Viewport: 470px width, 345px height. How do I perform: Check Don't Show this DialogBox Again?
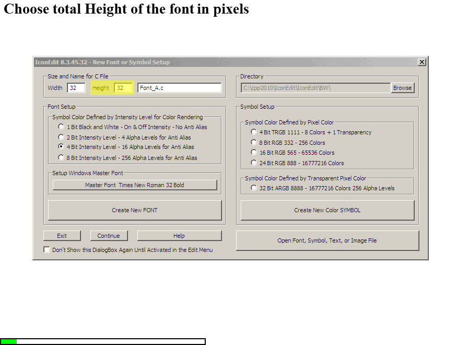(46, 249)
